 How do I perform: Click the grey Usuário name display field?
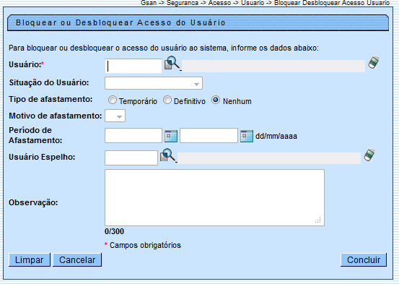click(273, 66)
